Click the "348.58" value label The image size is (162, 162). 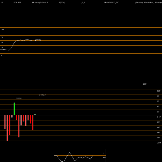(42, 95)
